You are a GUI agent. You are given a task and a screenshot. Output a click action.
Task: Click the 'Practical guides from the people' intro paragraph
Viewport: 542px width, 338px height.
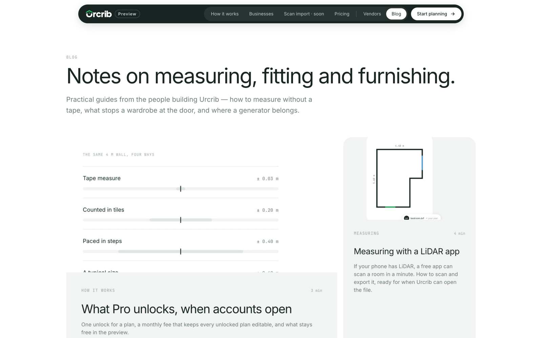coord(189,105)
